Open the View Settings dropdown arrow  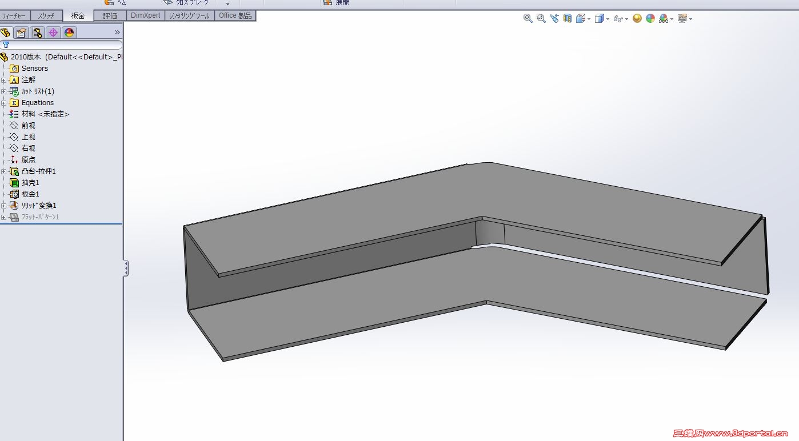(x=690, y=19)
